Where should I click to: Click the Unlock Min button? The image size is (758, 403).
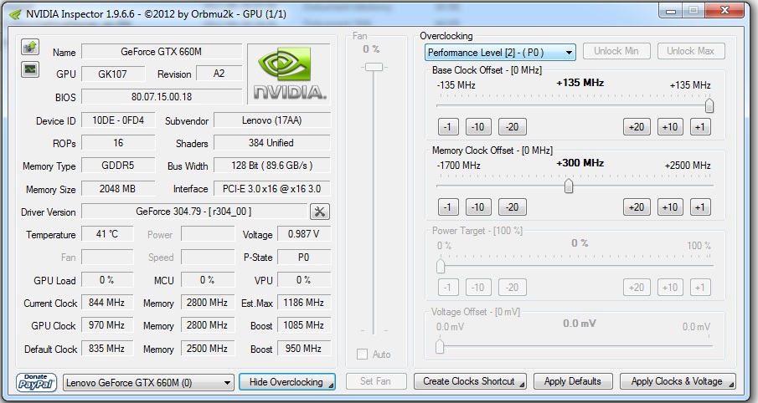616,51
